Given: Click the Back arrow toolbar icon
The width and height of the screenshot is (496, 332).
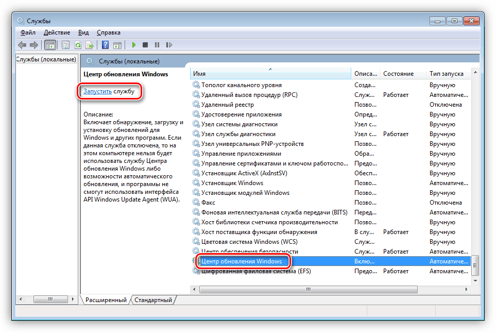Looking at the screenshot, I should [22, 45].
